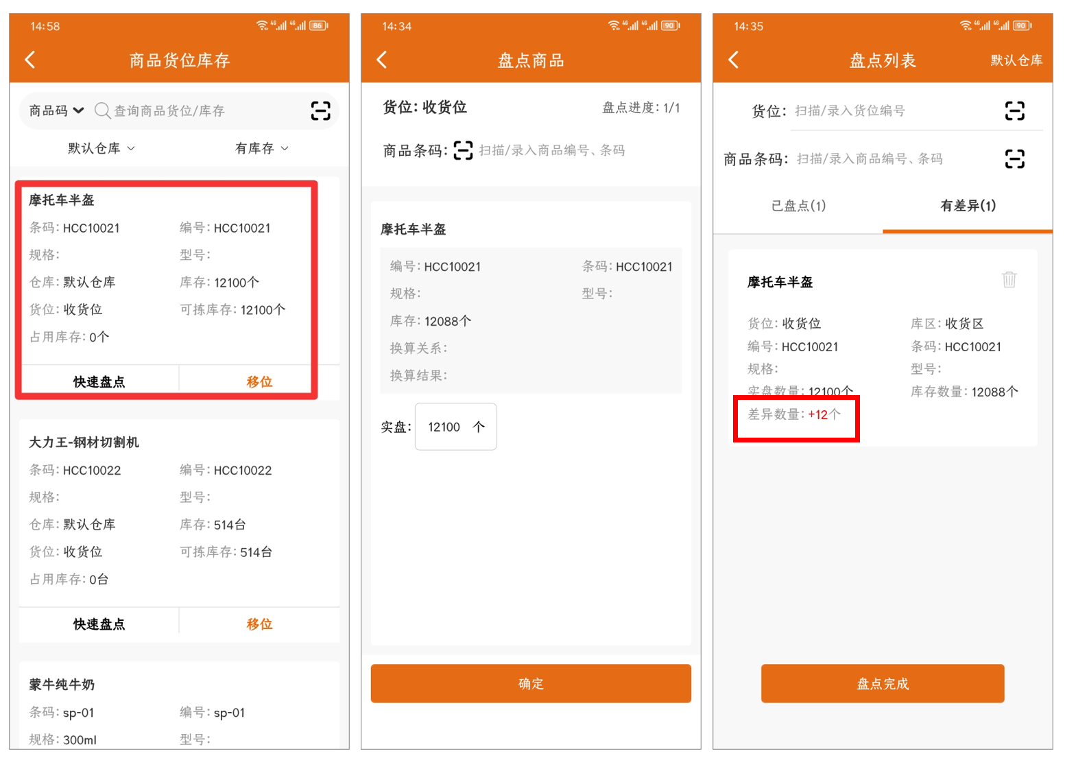Tap scan icon for 货位 on 盘点列表
The height and width of the screenshot is (758, 1065).
[1014, 110]
